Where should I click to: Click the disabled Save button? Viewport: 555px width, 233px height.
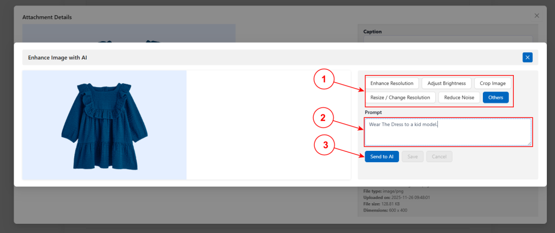pos(412,156)
